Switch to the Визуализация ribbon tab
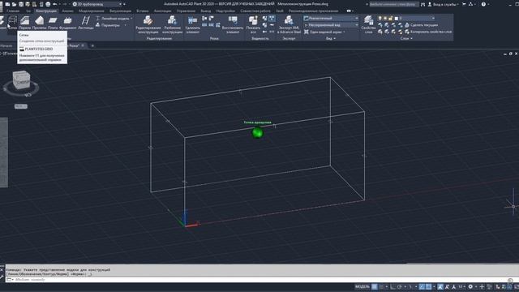Screen dimensions: 519x292 point(120,11)
